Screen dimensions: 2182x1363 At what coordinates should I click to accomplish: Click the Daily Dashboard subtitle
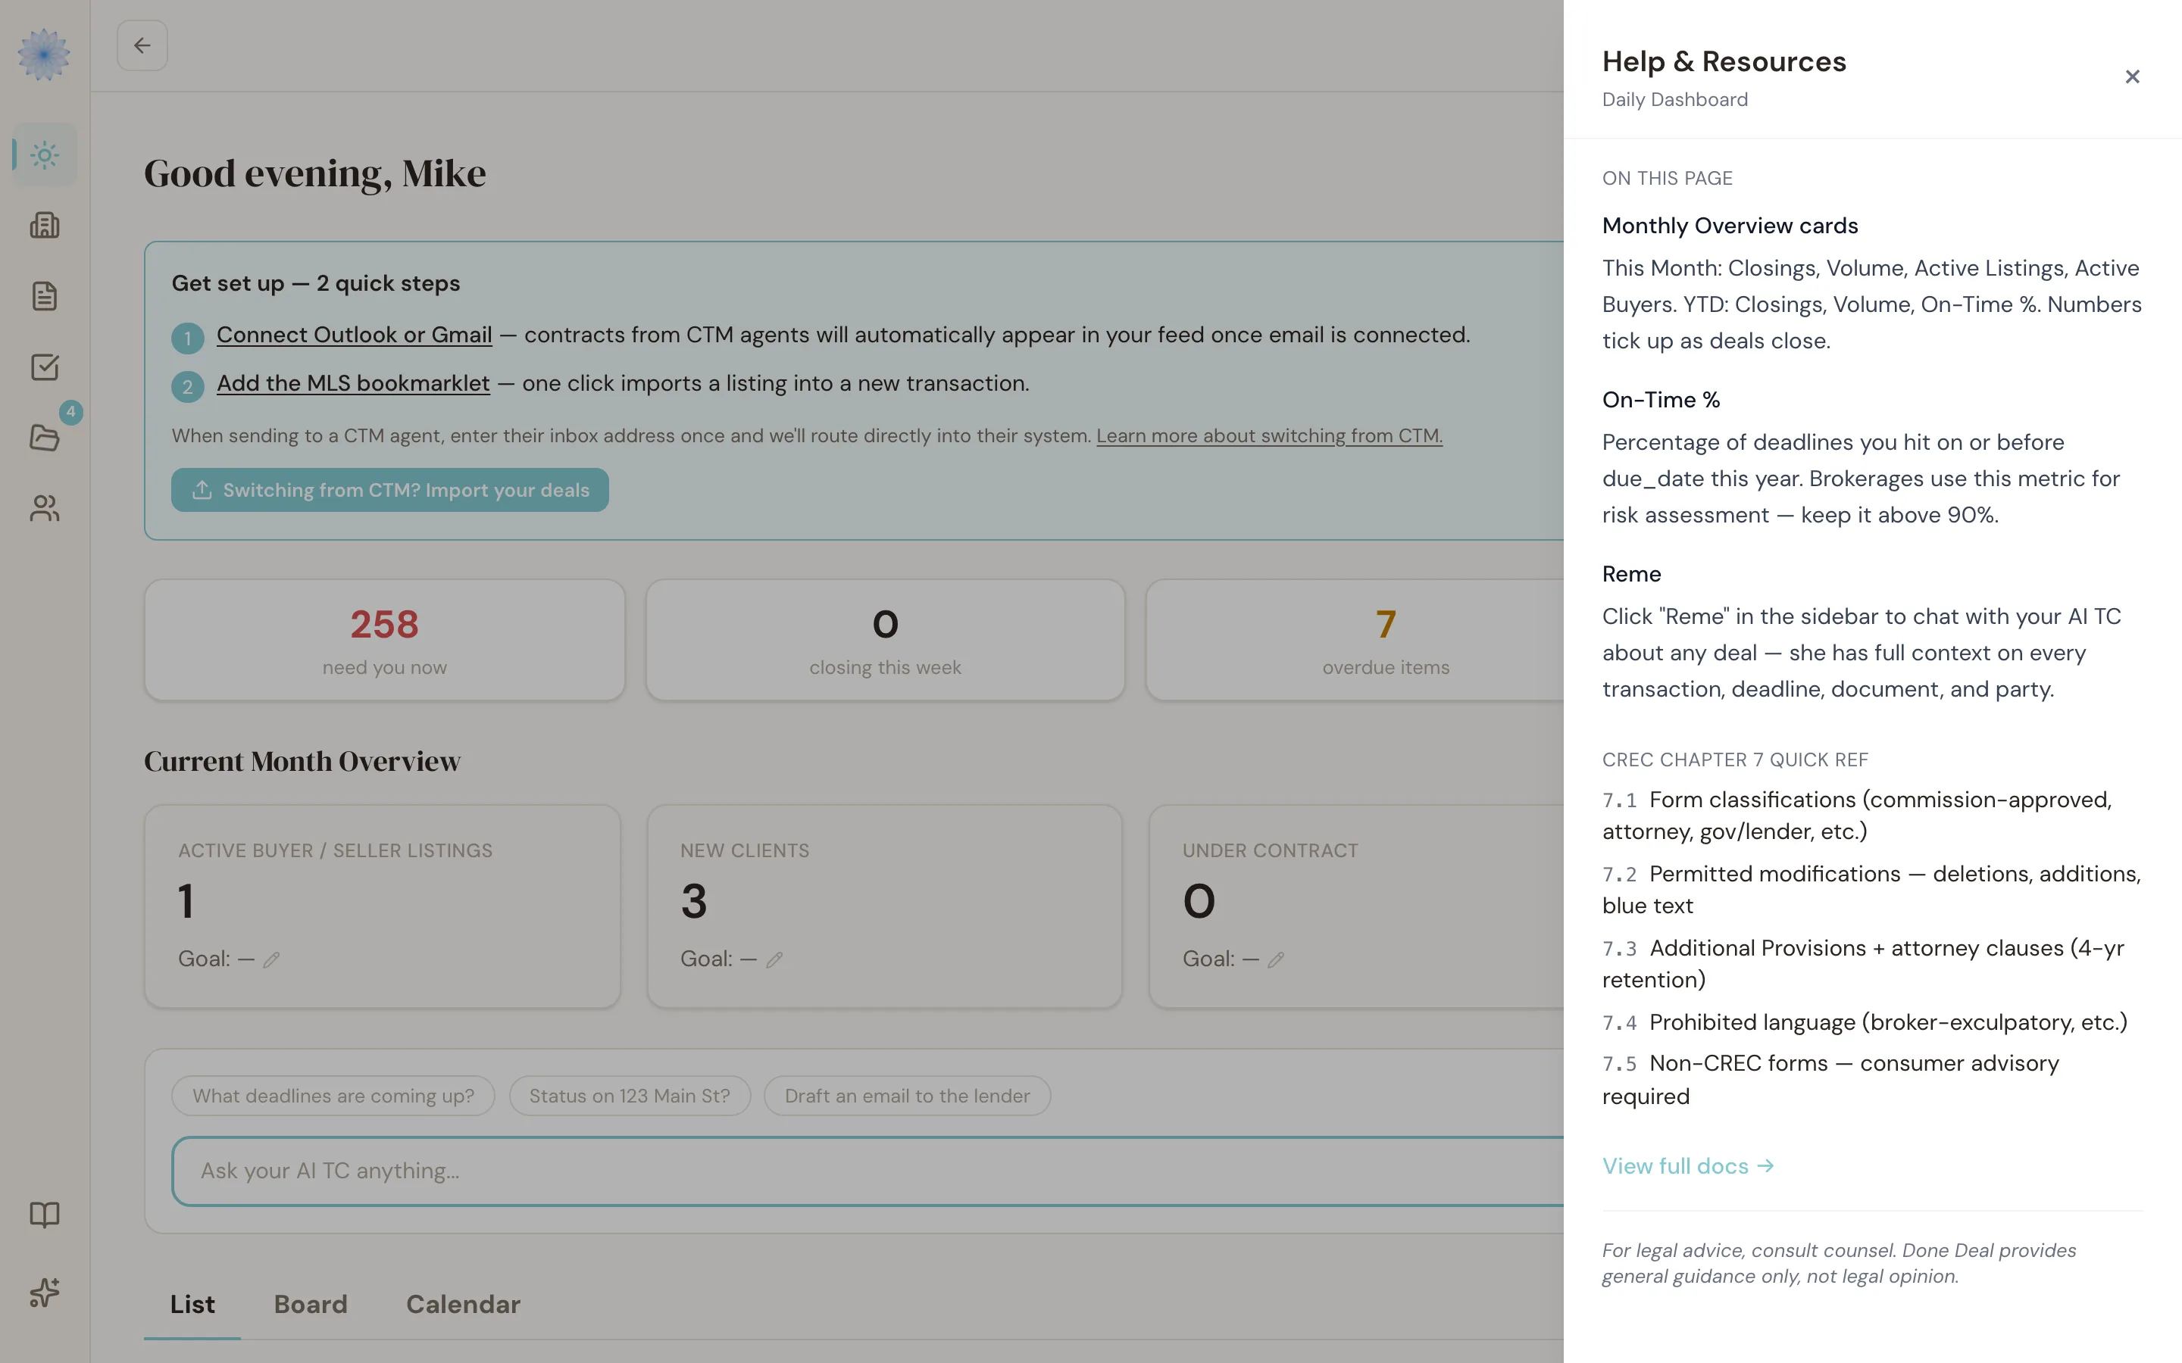1674,99
